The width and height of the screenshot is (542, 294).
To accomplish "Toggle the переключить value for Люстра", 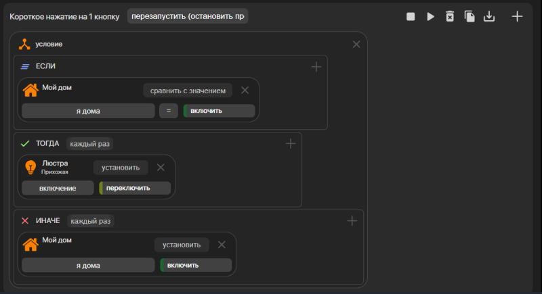I will click(x=135, y=188).
